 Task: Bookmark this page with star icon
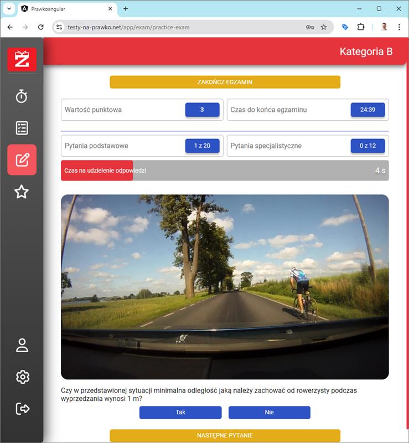tap(324, 27)
